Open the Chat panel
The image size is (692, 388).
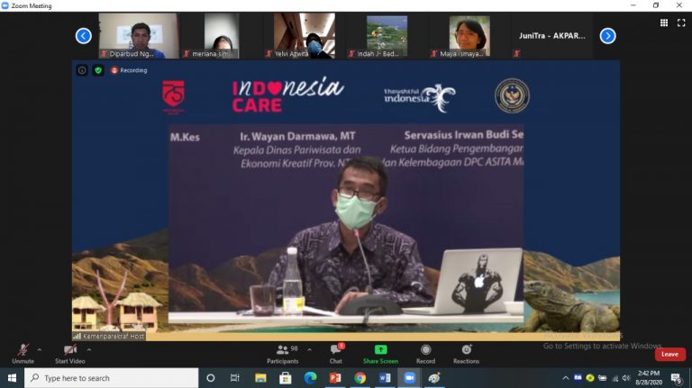(335, 351)
